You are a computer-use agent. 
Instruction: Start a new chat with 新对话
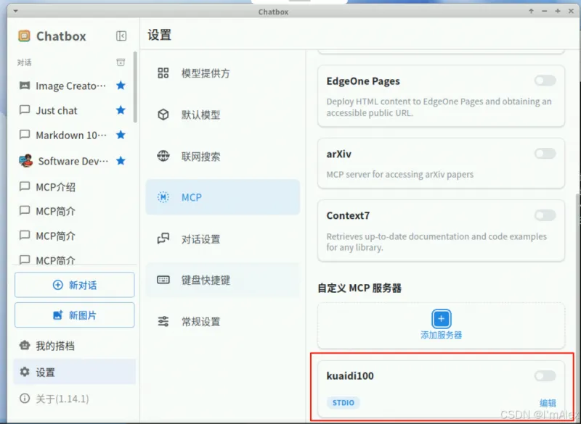click(x=74, y=285)
